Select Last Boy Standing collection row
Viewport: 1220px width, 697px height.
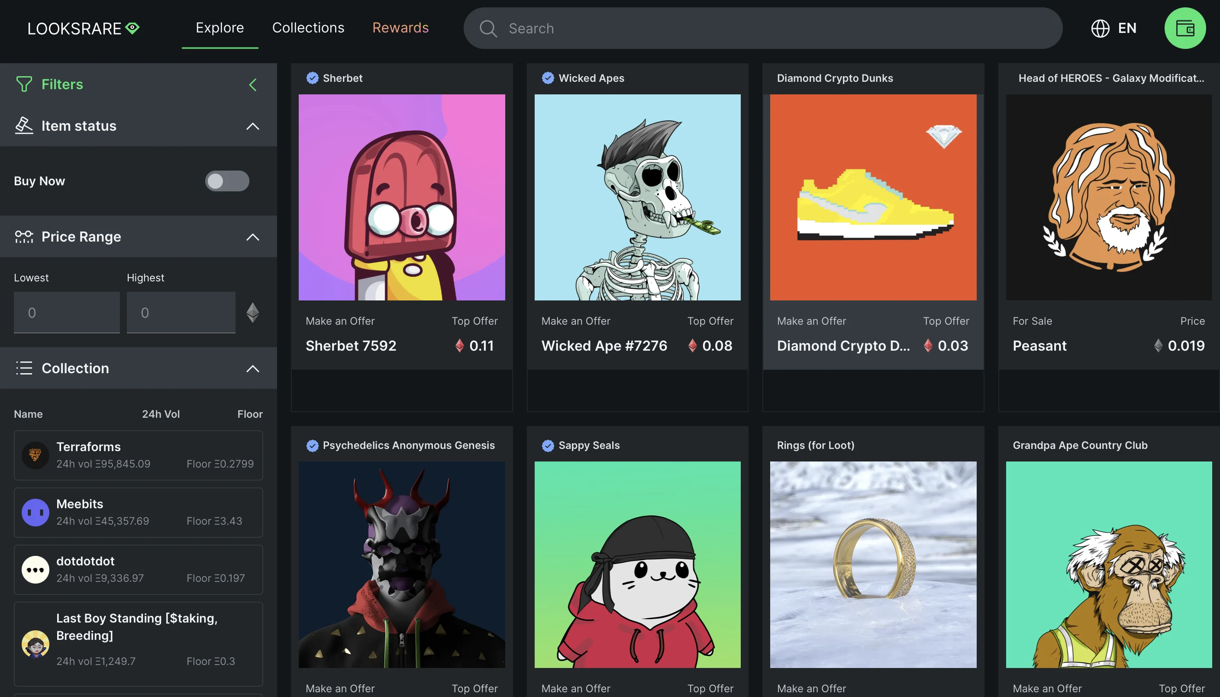[138, 644]
